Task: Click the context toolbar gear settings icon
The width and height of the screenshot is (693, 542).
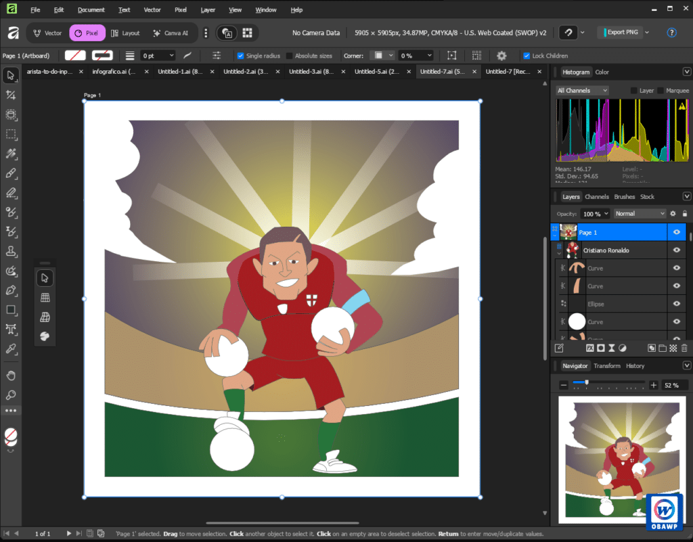Action: (501, 55)
